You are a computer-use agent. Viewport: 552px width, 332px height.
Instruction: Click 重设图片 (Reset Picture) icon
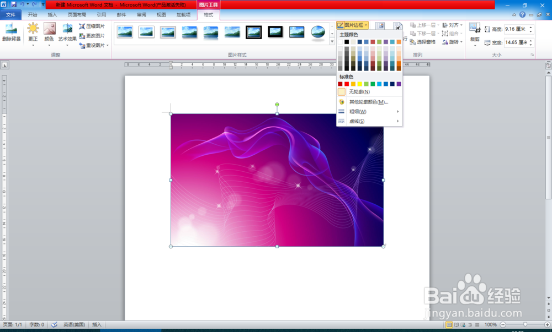[82, 45]
